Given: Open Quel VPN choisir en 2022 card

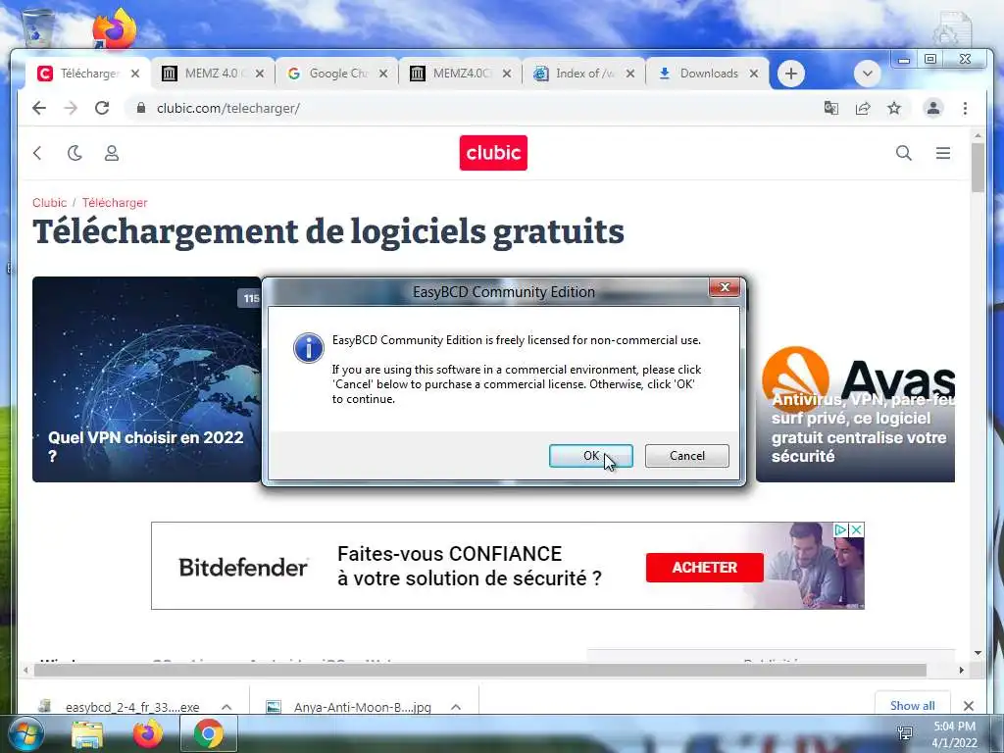Looking at the screenshot, I should click(x=147, y=379).
